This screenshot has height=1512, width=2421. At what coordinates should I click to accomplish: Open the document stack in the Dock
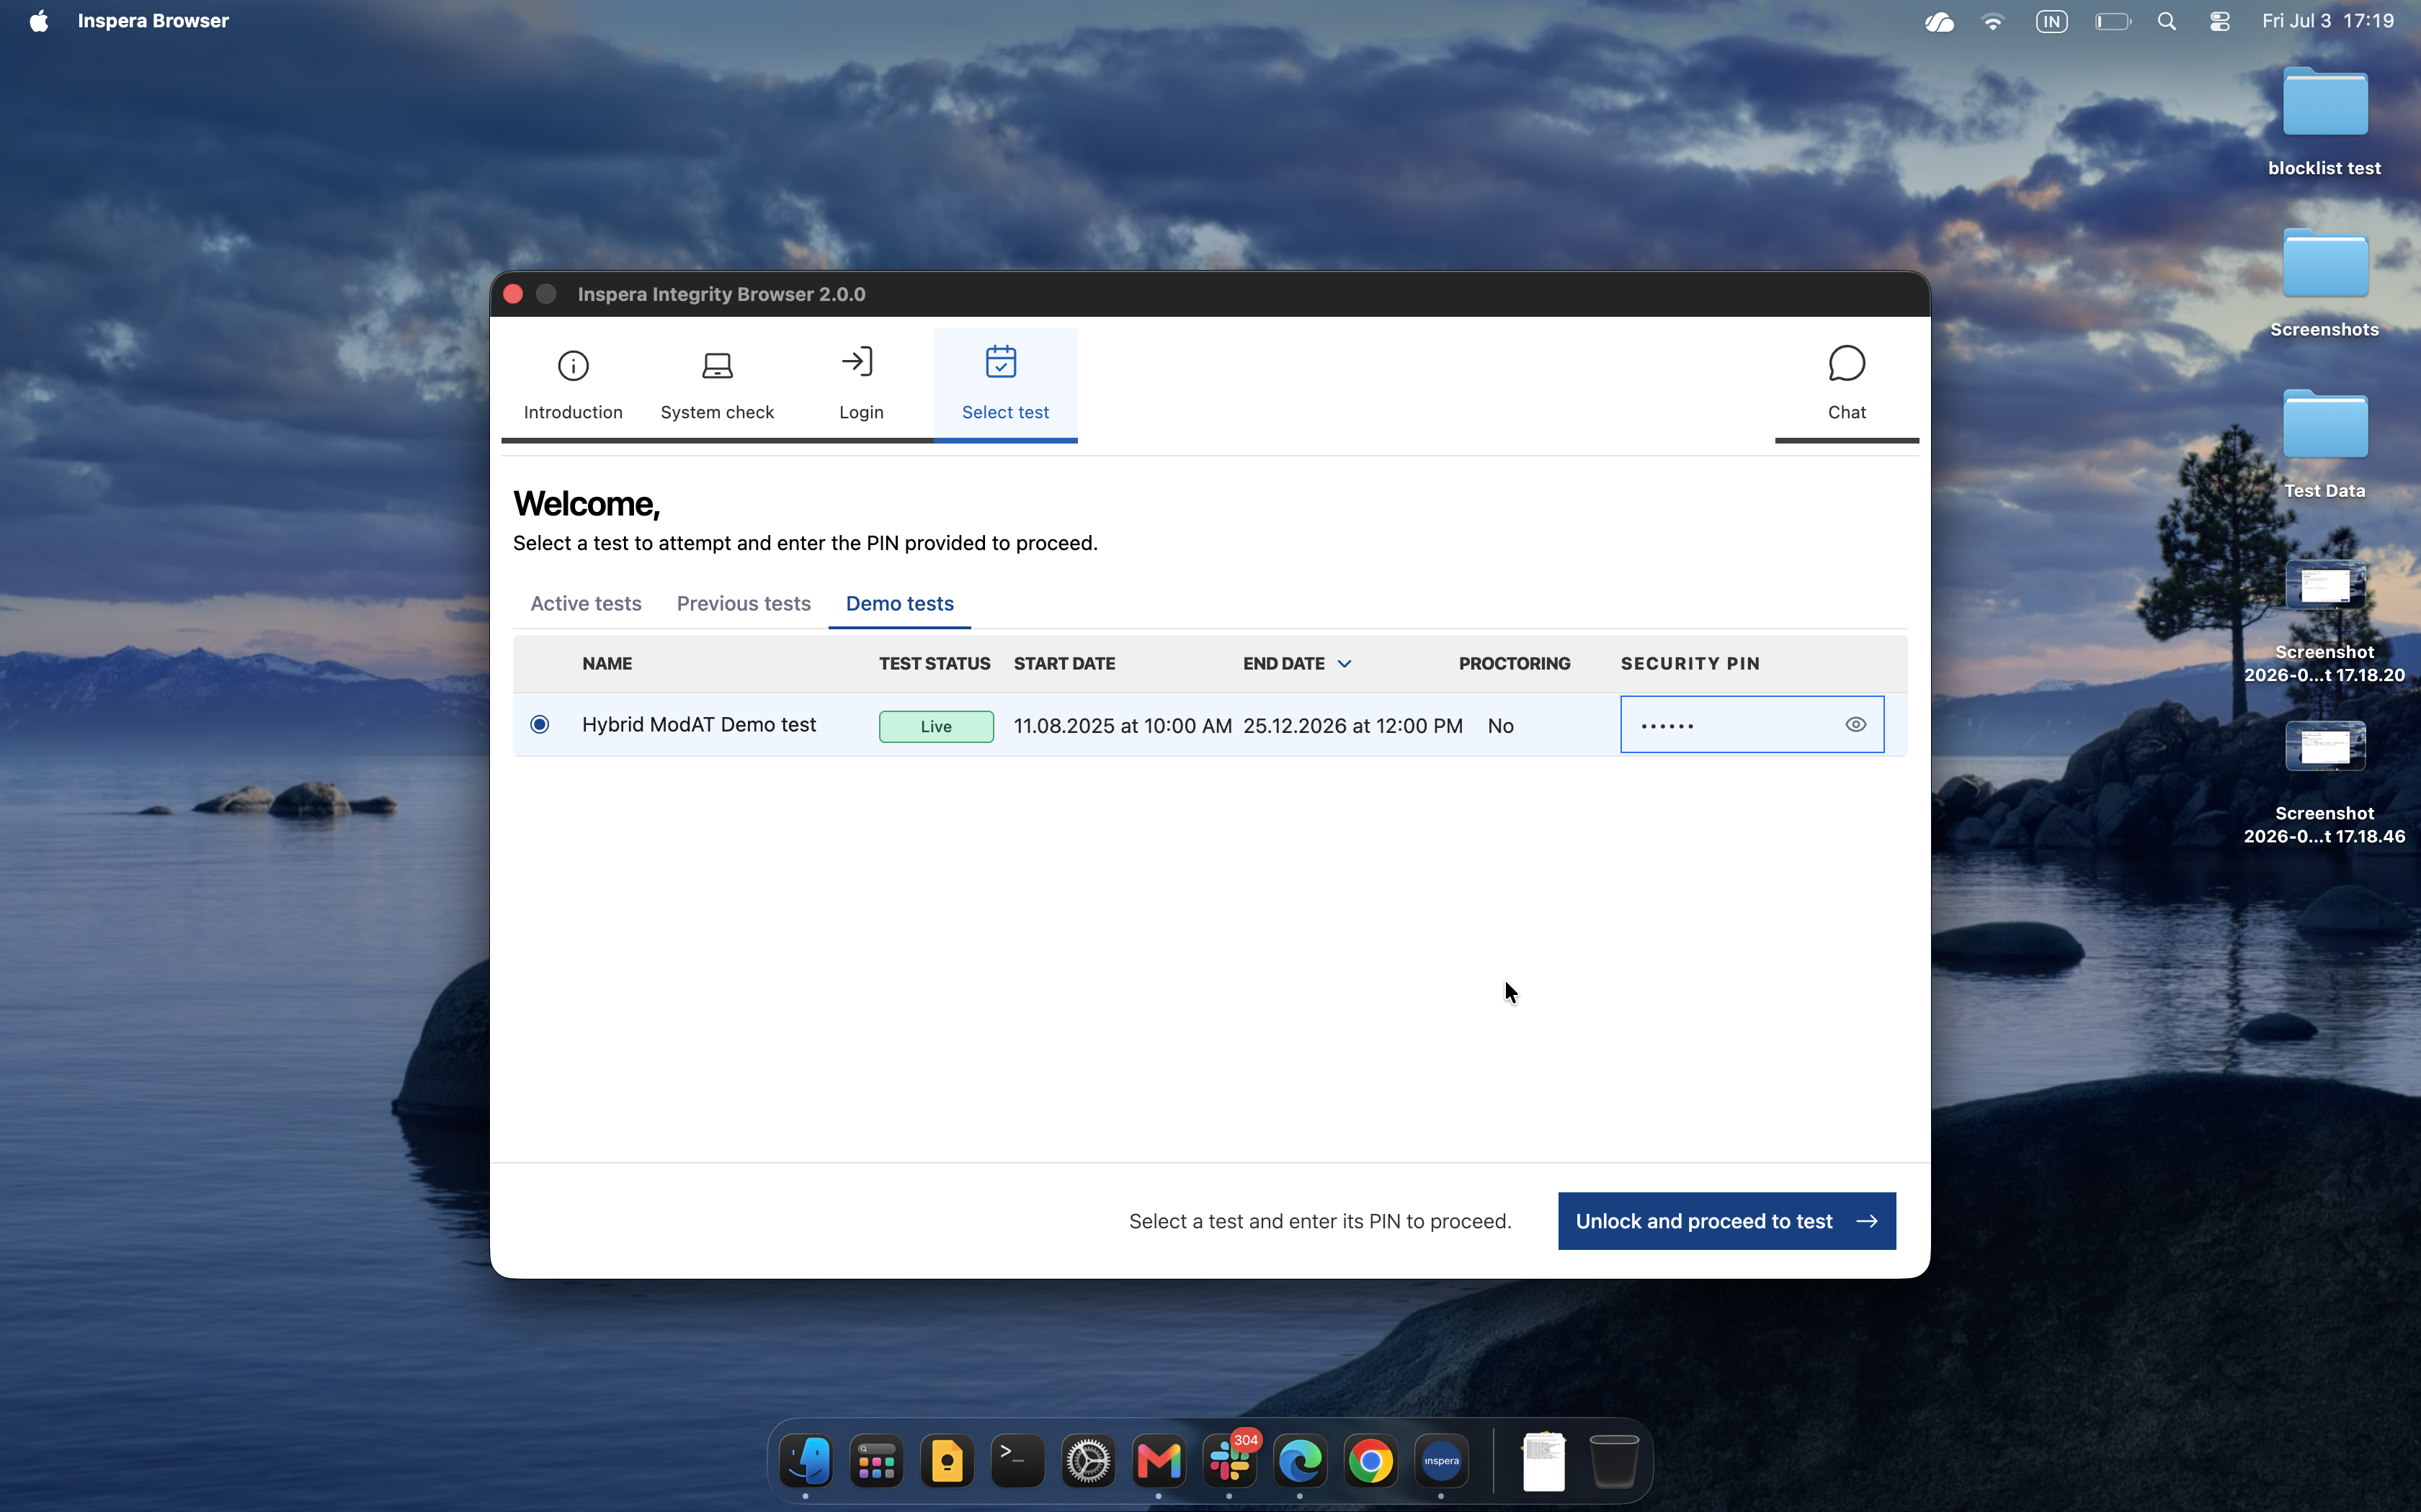(1543, 1462)
